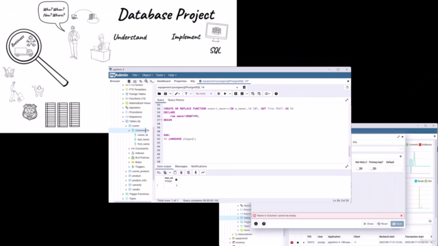Click the Stop query square icon
The width and height of the screenshot is (438, 246).
pos(219,94)
